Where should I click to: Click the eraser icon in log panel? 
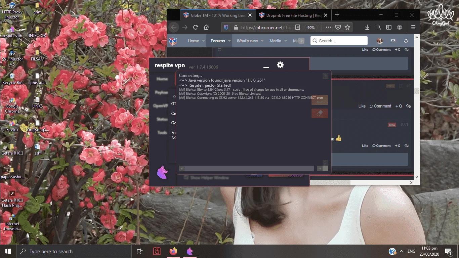click(x=320, y=114)
